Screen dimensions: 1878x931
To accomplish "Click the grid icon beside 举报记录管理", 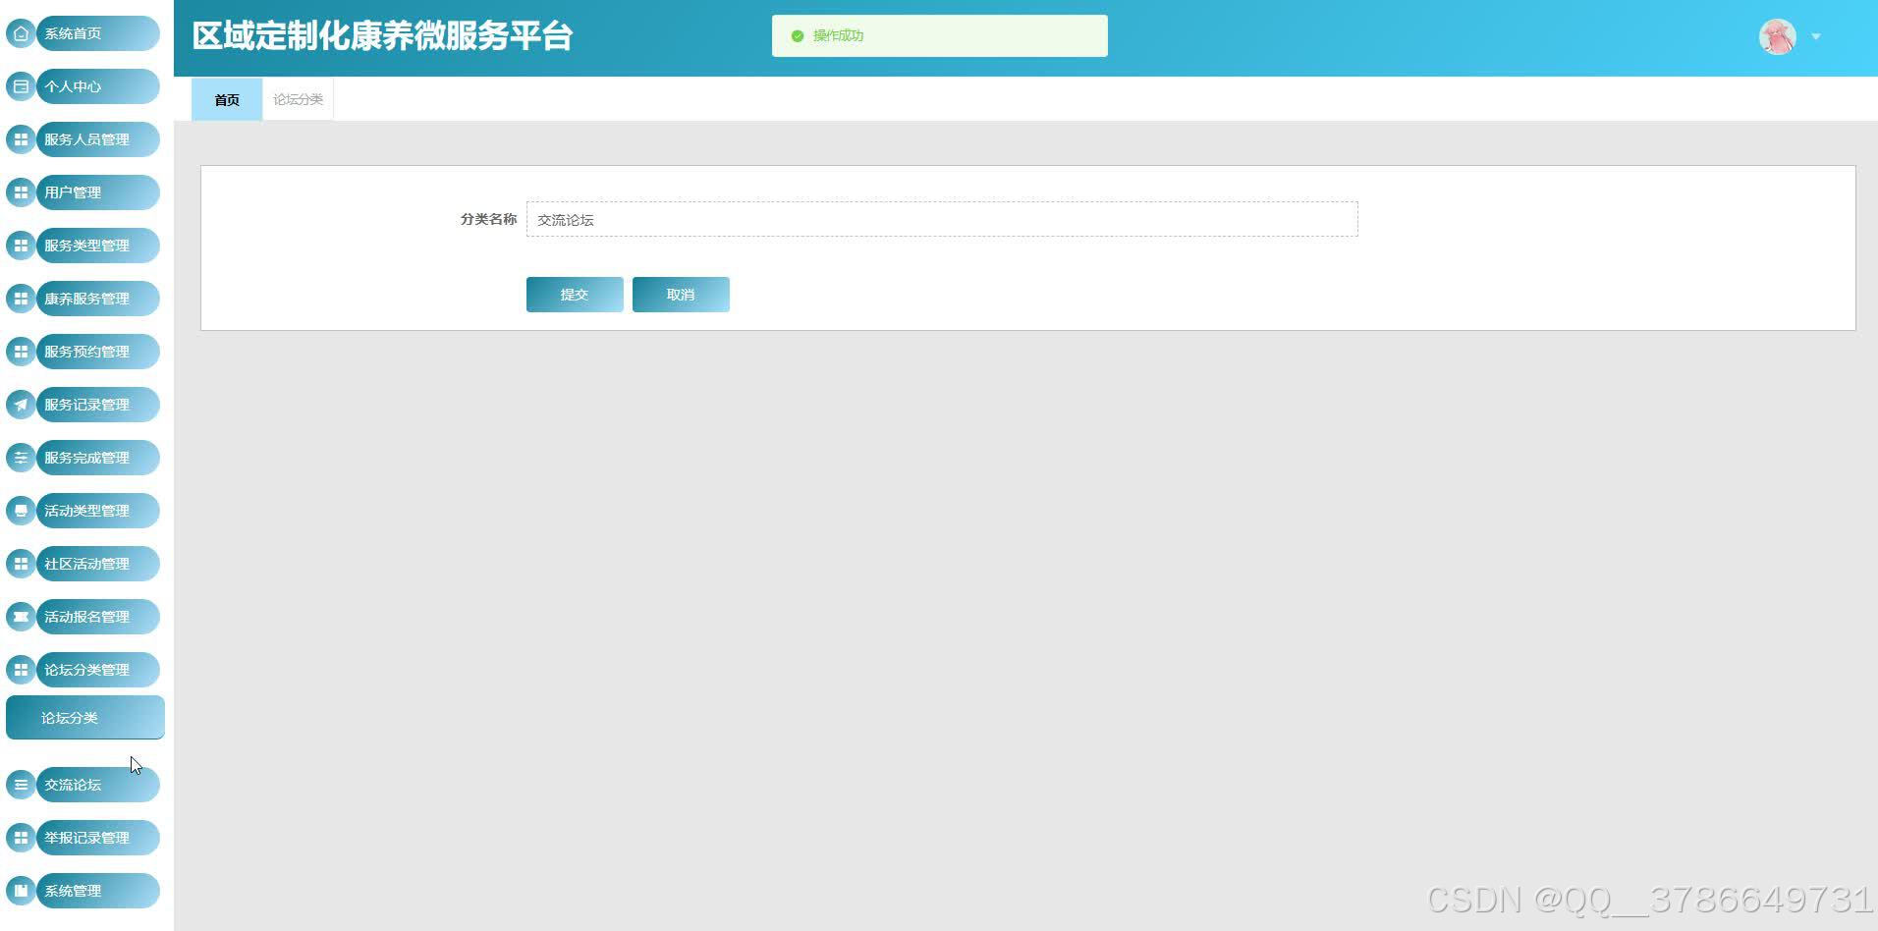I will point(21,838).
